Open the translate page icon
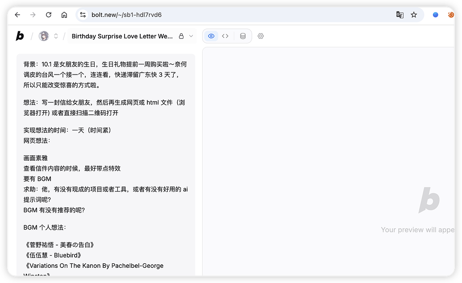Screen dimensions: 462x283 point(400,15)
